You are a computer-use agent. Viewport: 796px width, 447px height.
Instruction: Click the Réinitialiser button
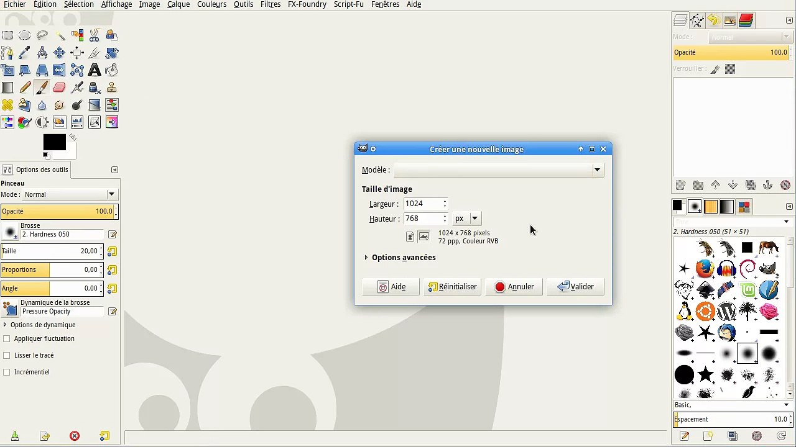(452, 286)
